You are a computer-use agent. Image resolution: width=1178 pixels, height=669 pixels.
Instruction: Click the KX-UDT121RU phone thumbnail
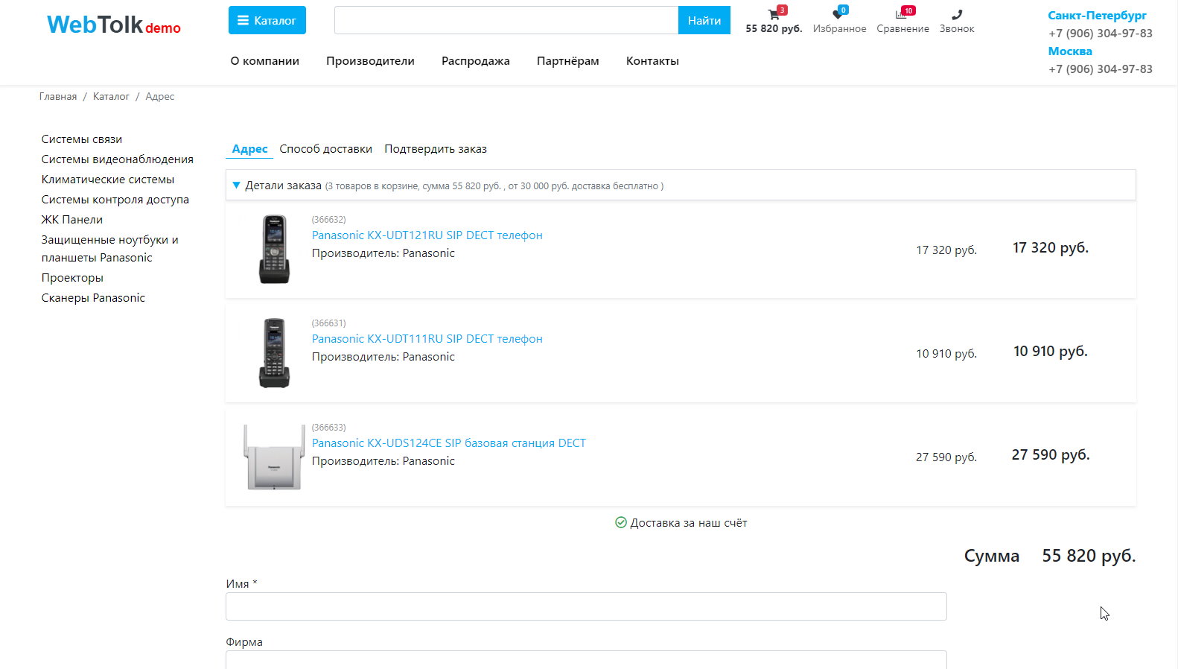click(x=274, y=250)
